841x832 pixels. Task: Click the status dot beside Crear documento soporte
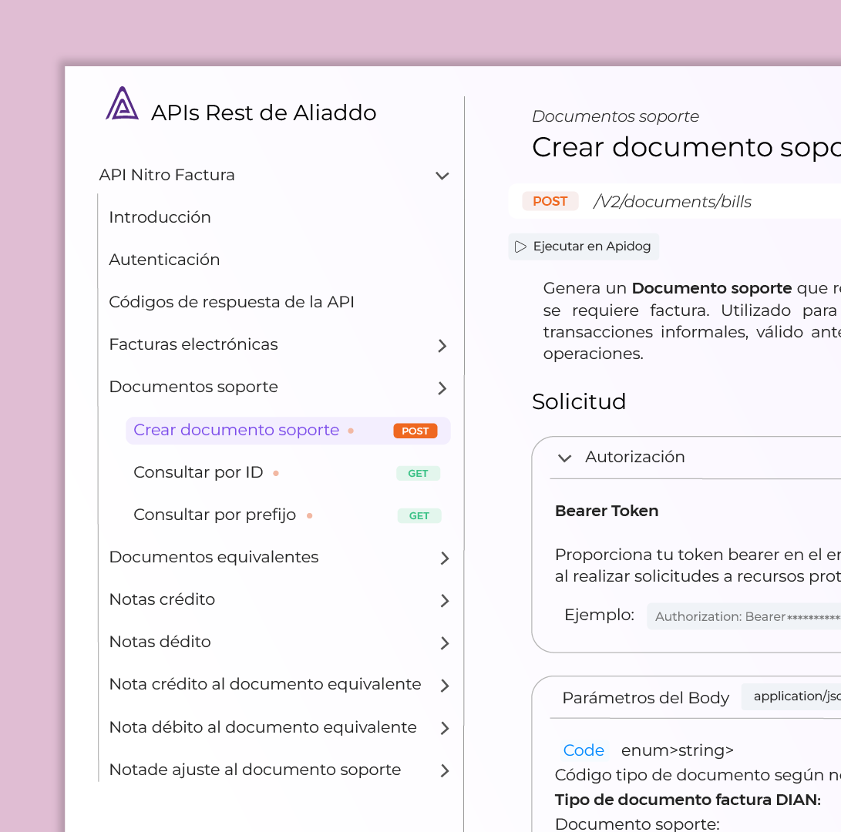[351, 431]
